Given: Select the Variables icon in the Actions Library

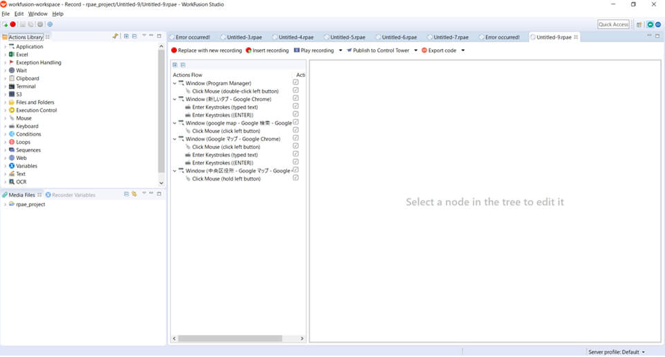Looking at the screenshot, I should (12, 166).
